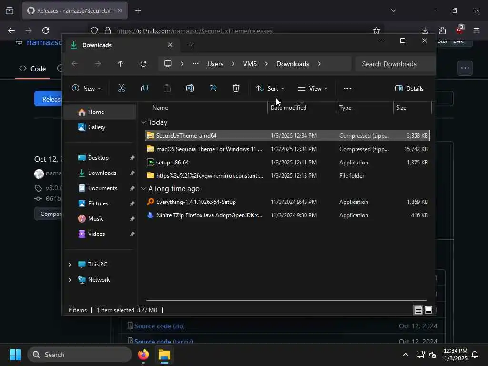Select the setup-x86_64 application file
This screenshot has width=488, height=366.
pos(287,163)
